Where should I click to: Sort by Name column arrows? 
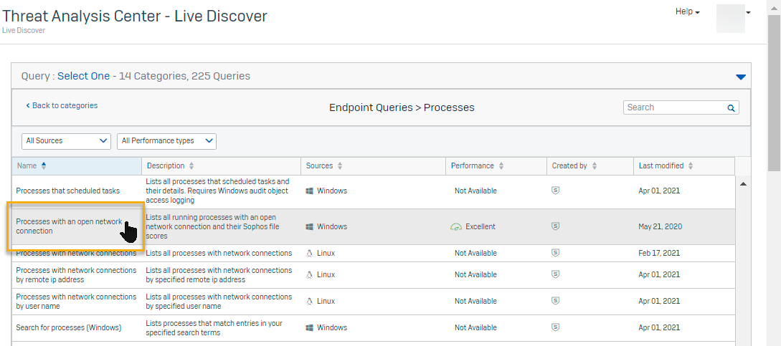[x=43, y=166]
